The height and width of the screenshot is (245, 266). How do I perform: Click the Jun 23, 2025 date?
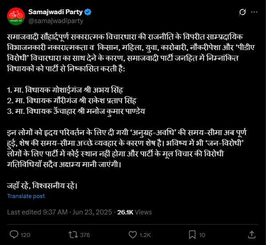click(92, 212)
